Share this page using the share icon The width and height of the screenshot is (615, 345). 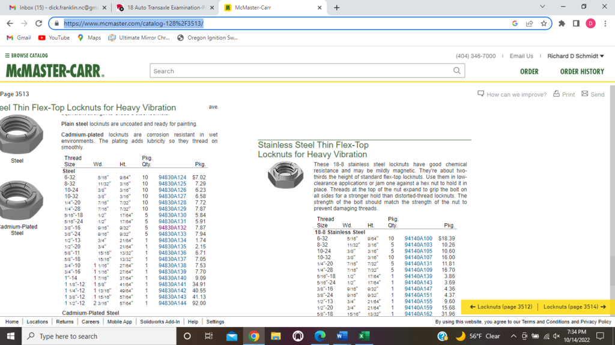coord(529,23)
